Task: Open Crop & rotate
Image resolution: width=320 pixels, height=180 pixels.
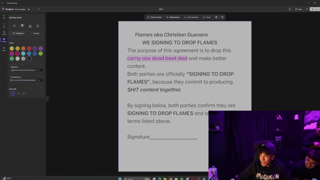Action: pos(154,17)
